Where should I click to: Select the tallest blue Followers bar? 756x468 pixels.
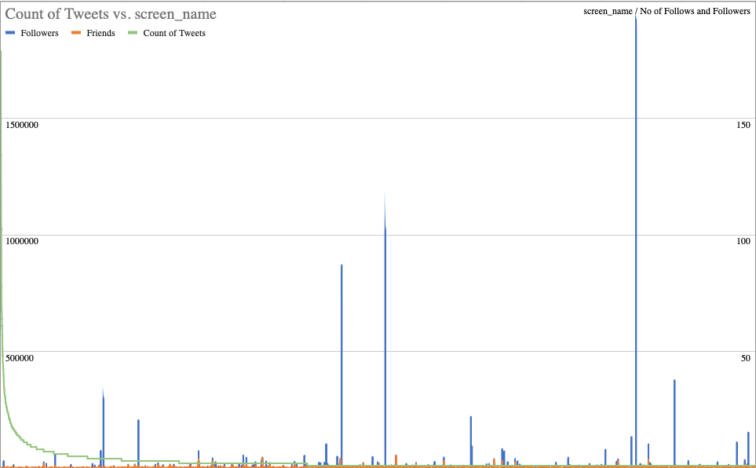click(x=635, y=236)
